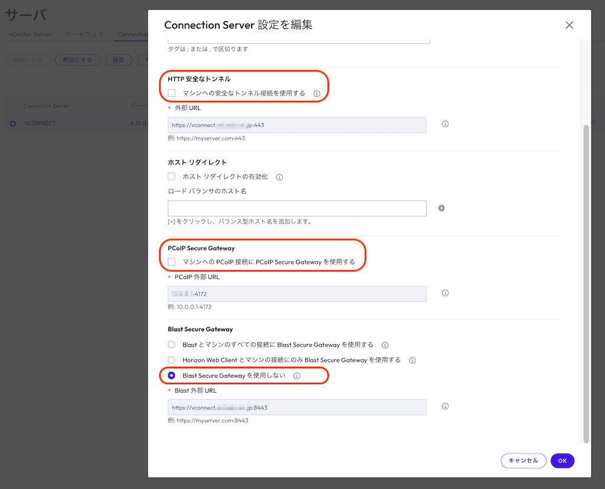Select the VCONNECT server row radio button
This screenshot has height=489, width=605.
(13, 123)
